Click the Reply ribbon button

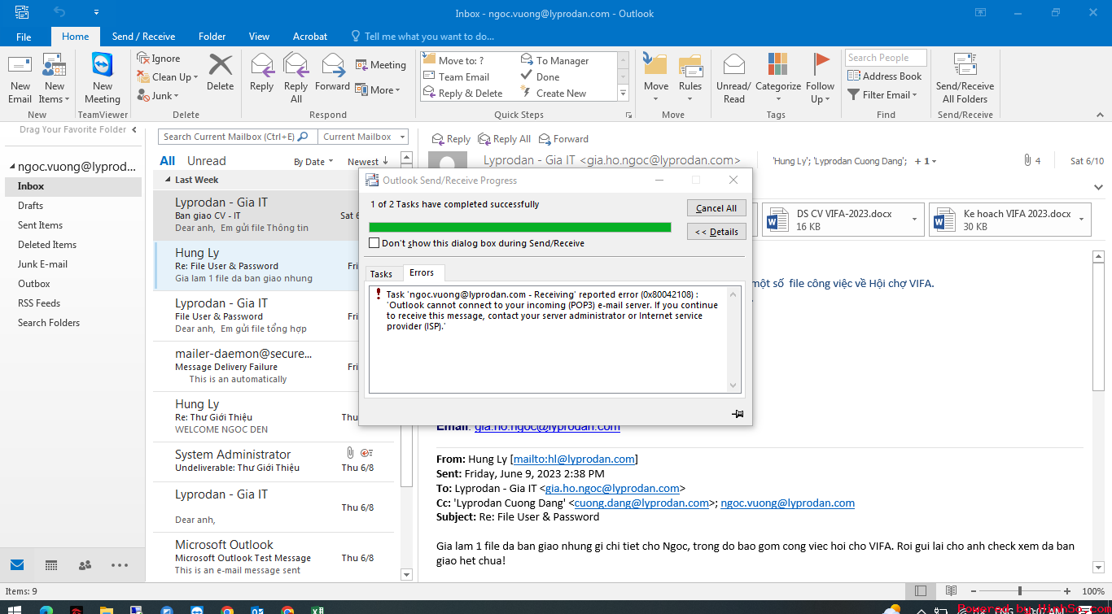(262, 73)
